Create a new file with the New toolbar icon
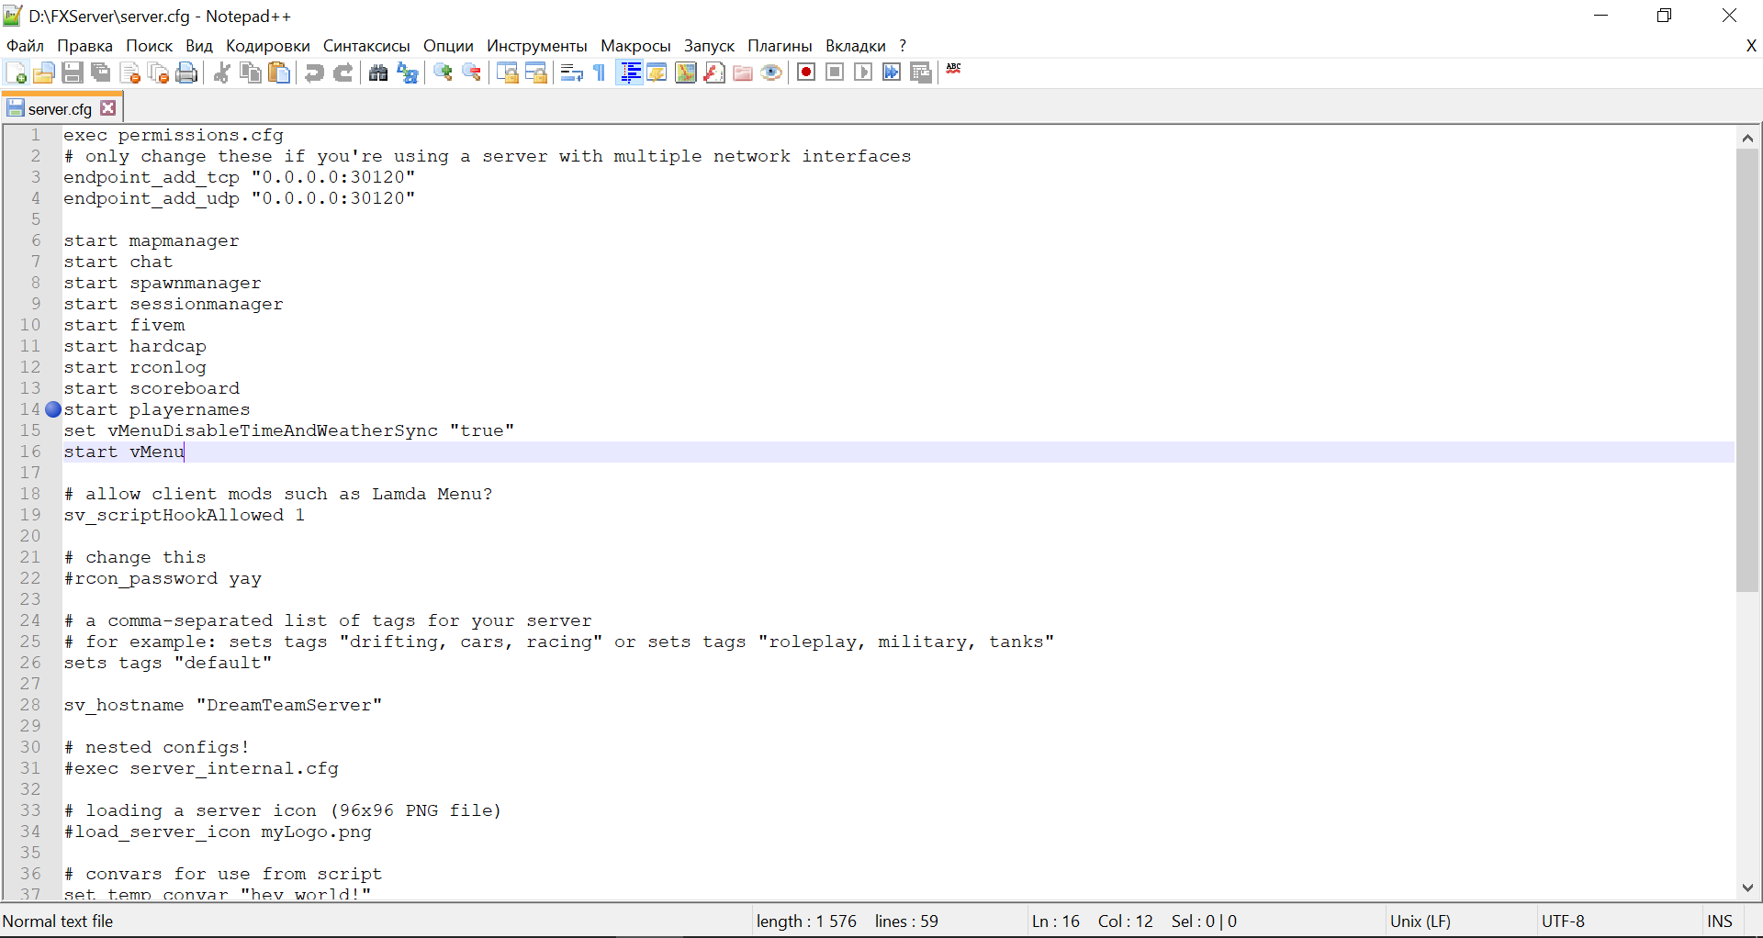Screen dimensions: 1763x938 (x=16, y=73)
